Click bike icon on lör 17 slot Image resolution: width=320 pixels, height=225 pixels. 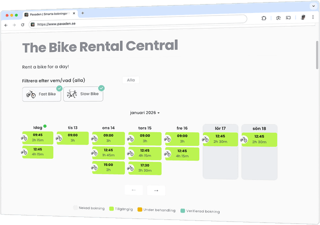tap(205, 140)
